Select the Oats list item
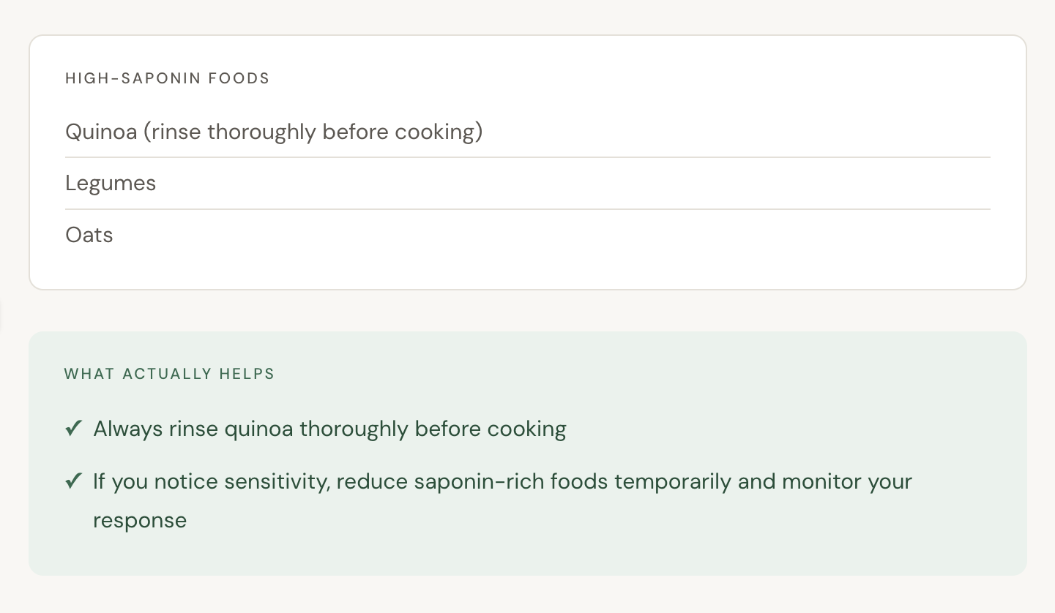The width and height of the screenshot is (1055, 613). coord(89,235)
